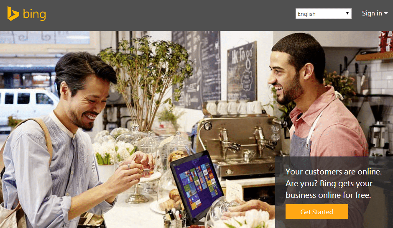This screenshot has width=393, height=228.
Task: Click the yellow Bing 'b' logo icon
Action: 13,14
